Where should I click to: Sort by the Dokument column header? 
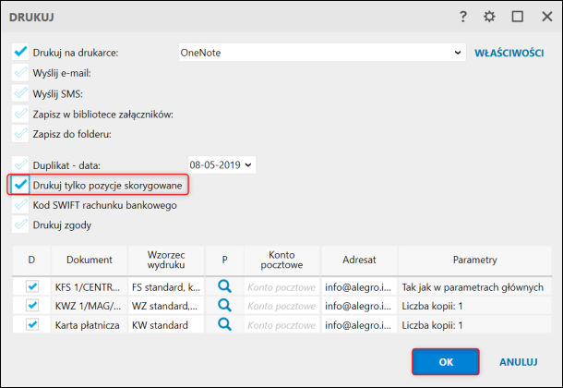point(90,261)
